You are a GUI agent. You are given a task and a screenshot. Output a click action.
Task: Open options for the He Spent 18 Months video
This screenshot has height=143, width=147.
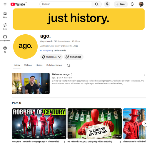pos(65,142)
